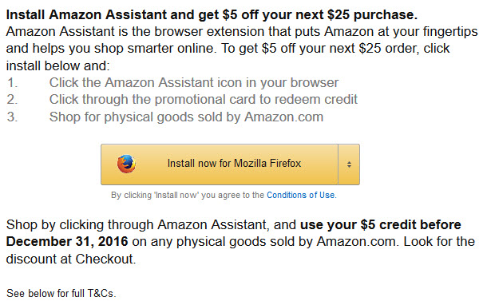
Task: Open the browser selection dropdown arrow
Action: [349, 164]
